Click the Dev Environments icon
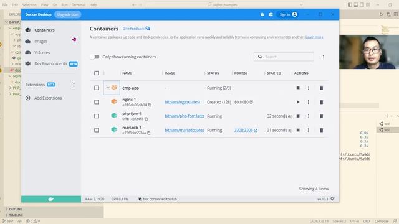The image size is (399, 224). (28, 63)
